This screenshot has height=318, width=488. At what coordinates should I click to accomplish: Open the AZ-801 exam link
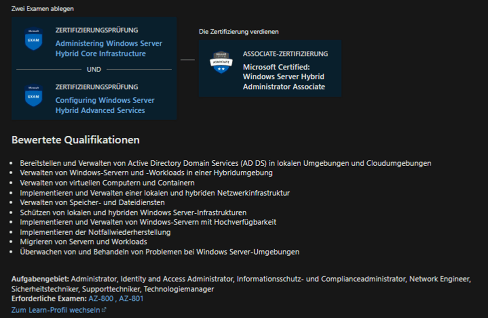pos(131,299)
